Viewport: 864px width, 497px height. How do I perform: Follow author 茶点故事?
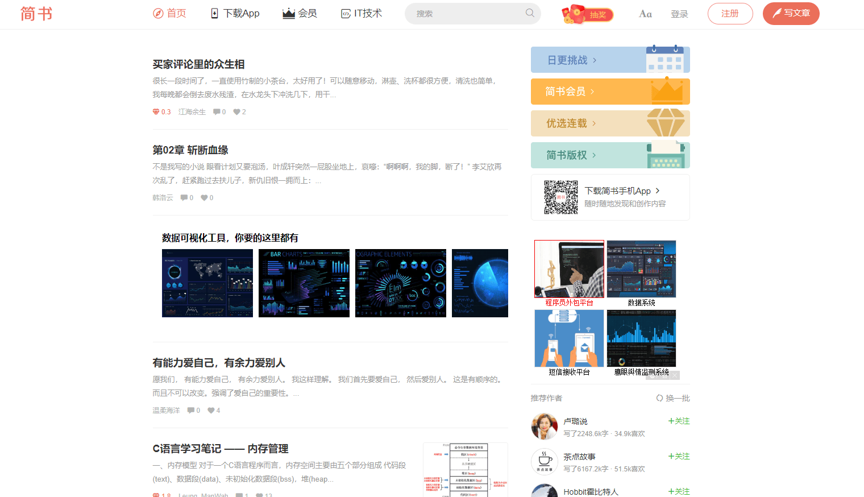pos(678,456)
